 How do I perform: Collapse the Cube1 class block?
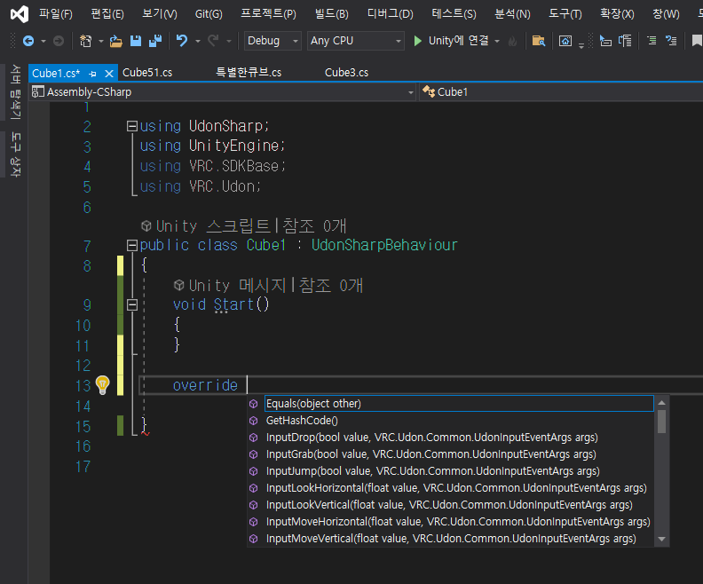(x=131, y=245)
